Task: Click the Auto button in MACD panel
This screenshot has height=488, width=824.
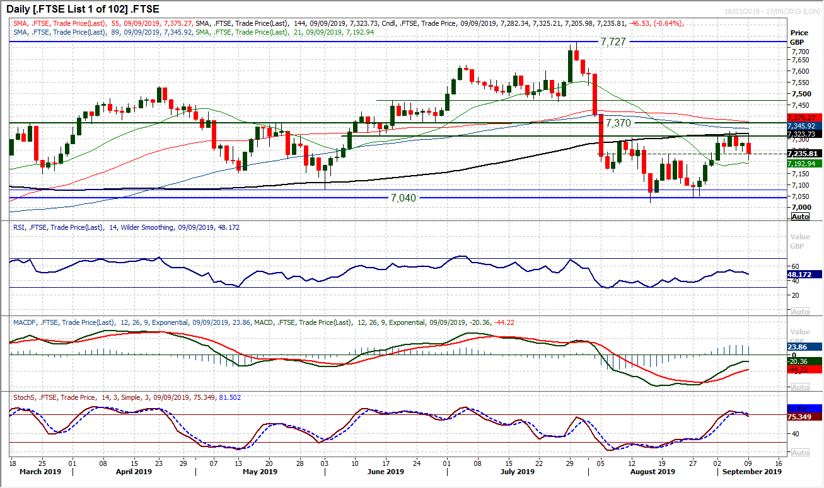Action: (x=800, y=387)
